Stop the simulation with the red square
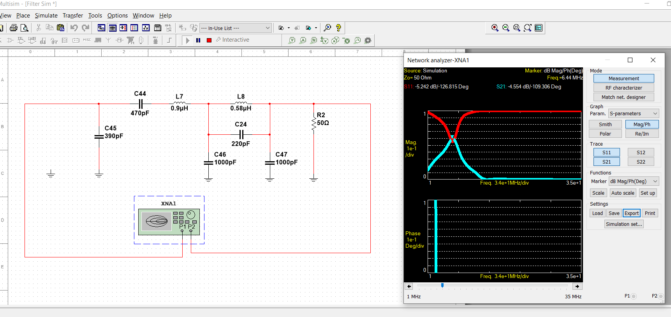The width and height of the screenshot is (671, 317). 209,40
